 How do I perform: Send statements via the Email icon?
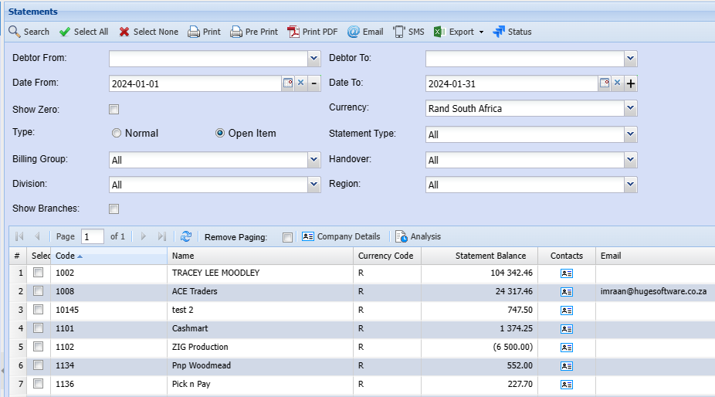pos(364,32)
